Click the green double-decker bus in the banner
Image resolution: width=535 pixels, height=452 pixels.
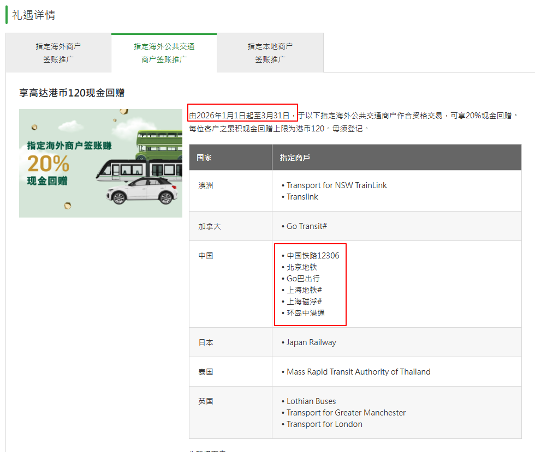[x=159, y=144]
